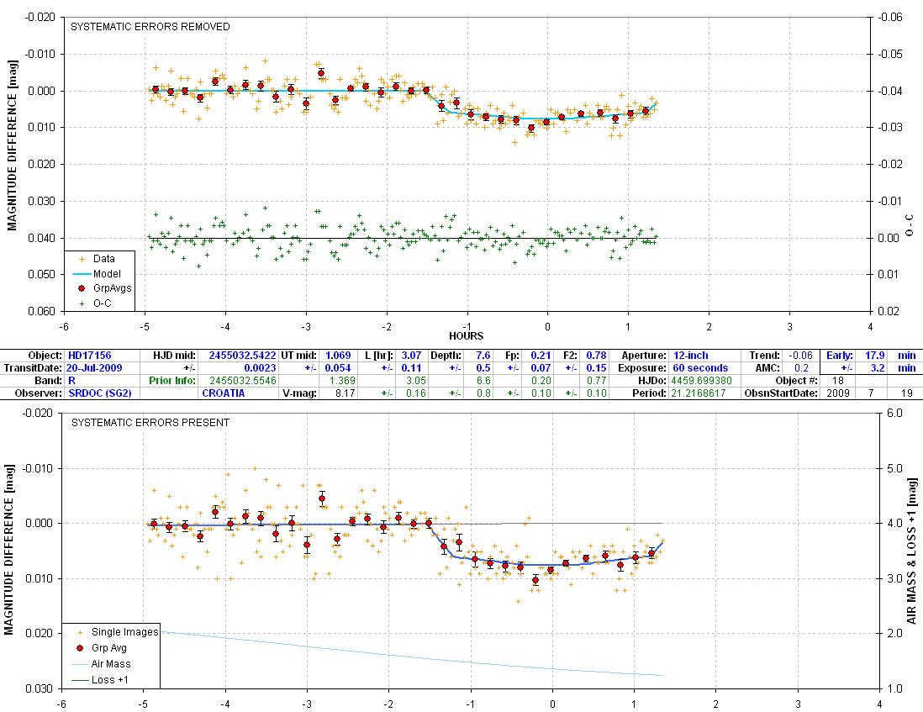Select the Fp value 0.21
The width and height of the screenshot is (923, 712).
541,356
